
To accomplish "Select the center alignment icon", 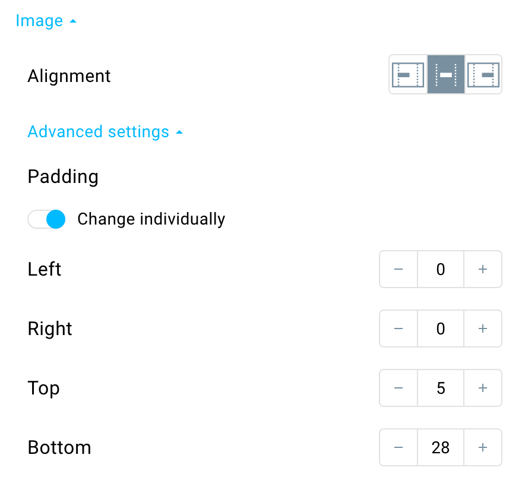I will (446, 74).
